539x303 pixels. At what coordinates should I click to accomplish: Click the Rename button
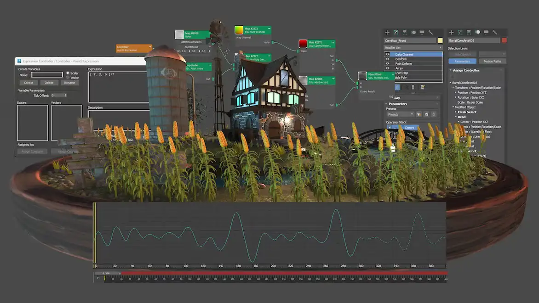click(x=70, y=83)
